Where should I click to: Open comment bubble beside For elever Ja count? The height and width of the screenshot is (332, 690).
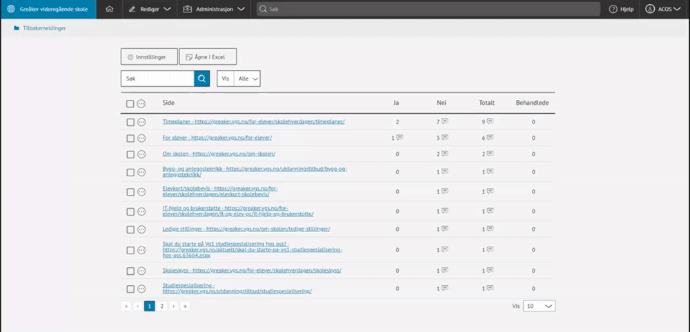tap(400, 138)
